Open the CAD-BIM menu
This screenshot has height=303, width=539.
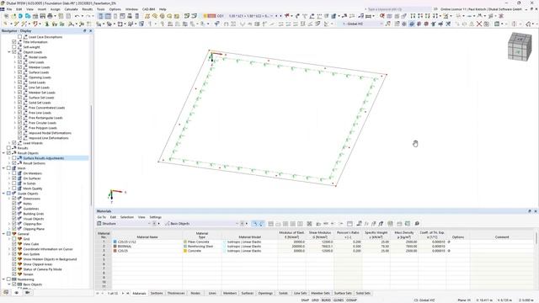tap(148, 9)
